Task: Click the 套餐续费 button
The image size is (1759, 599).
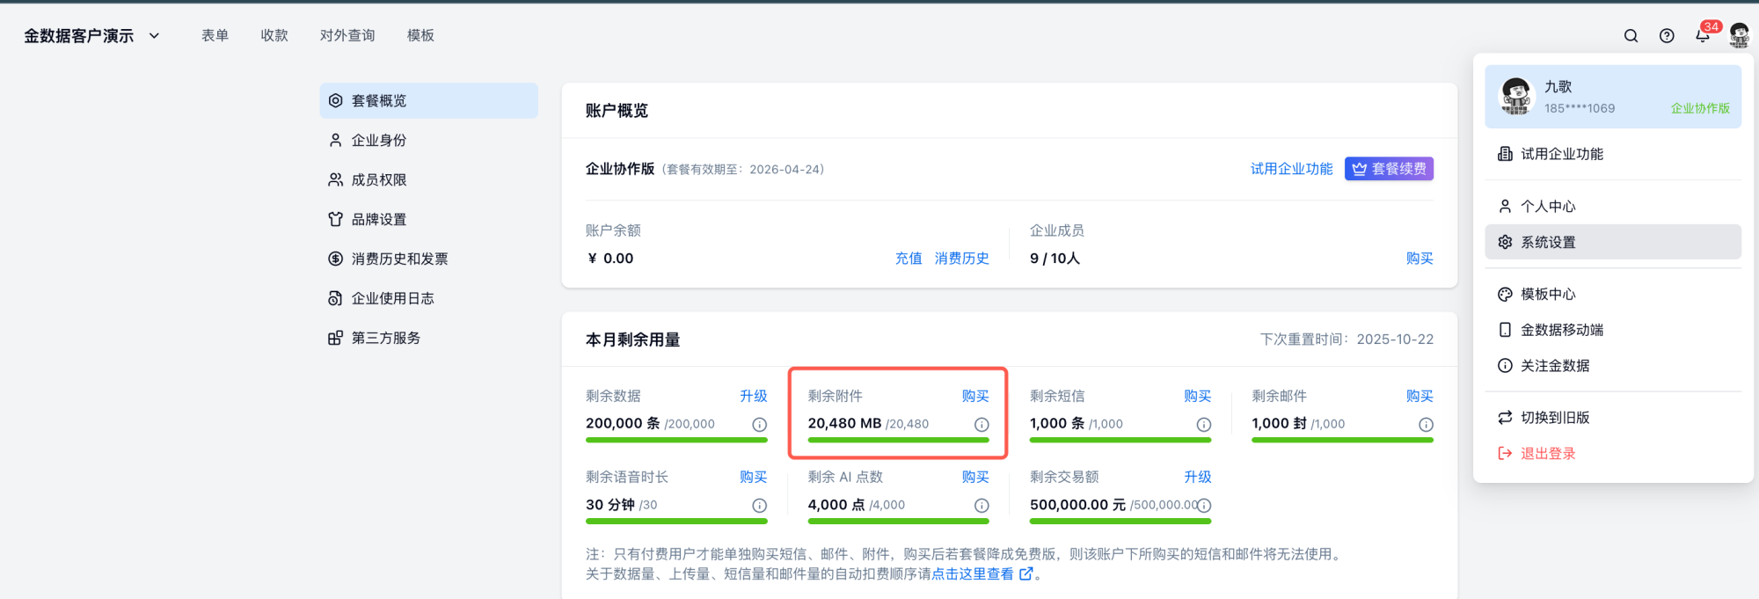Action: [x=1389, y=169]
